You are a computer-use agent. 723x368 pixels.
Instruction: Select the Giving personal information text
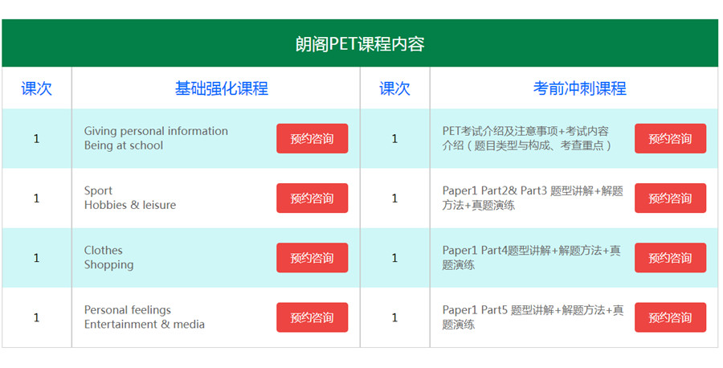156,131
